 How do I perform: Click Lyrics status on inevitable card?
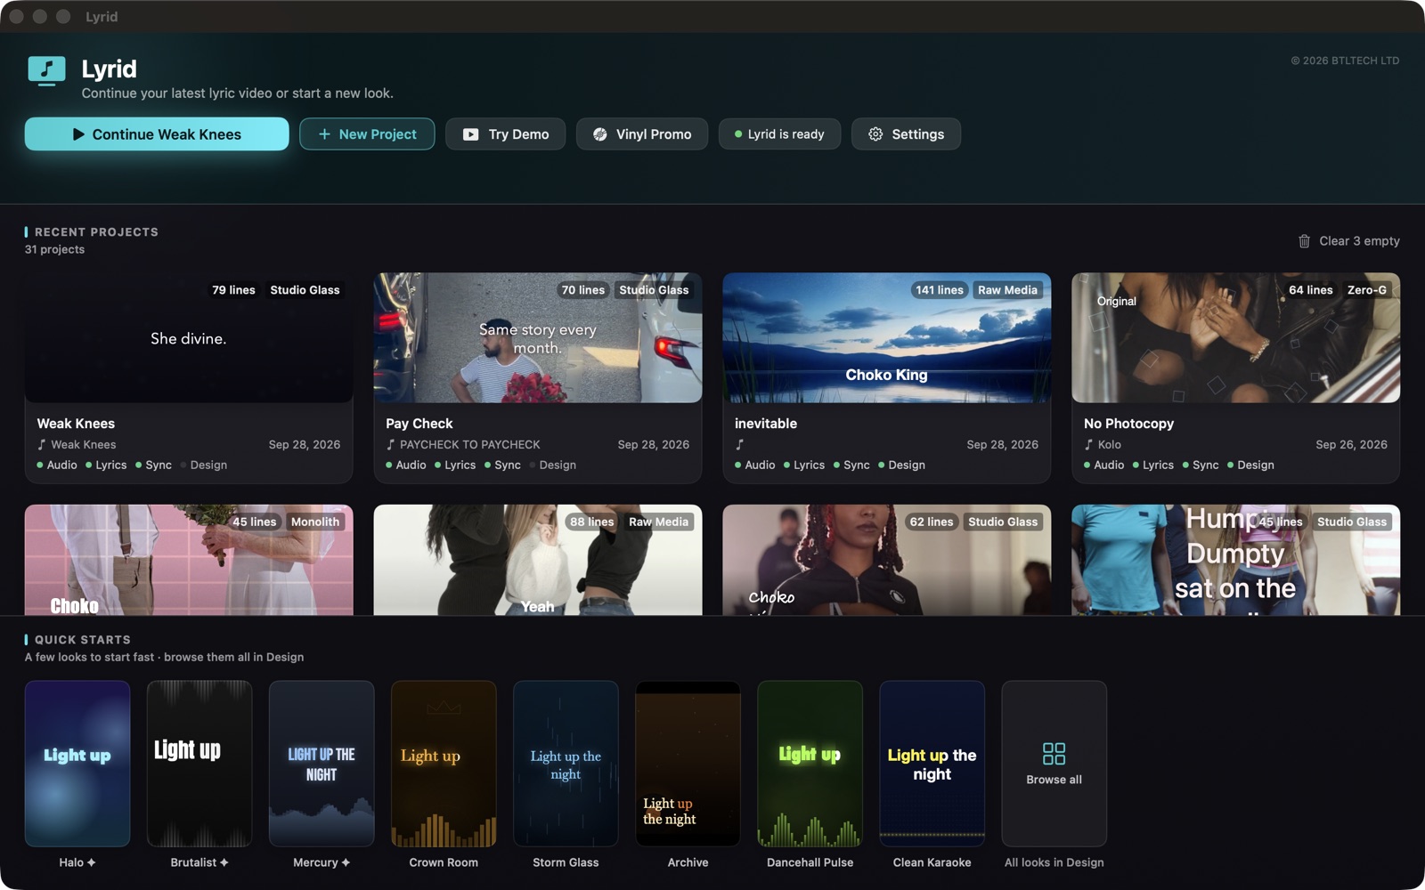coord(804,465)
